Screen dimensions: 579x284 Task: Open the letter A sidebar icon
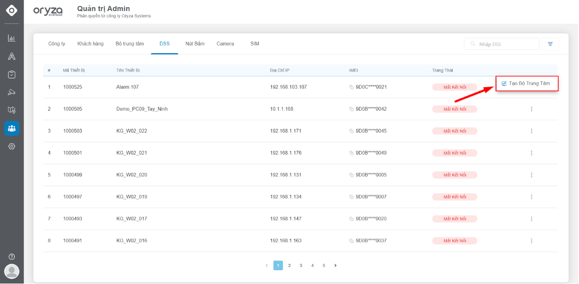12,57
